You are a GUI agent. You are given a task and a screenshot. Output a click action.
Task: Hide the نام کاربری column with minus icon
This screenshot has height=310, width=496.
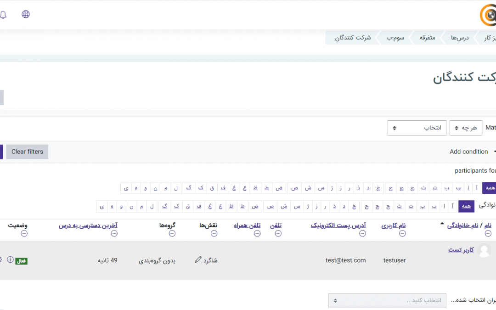[402, 233]
